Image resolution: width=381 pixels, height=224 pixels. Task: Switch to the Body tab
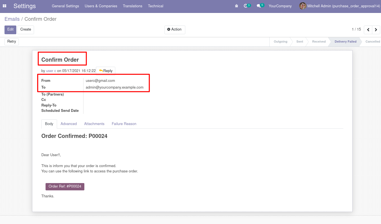click(49, 124)
